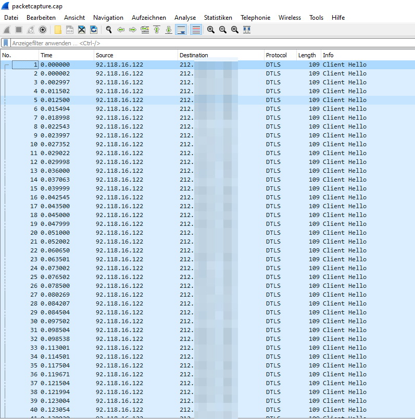This screenshot has height=419, width=415.
Task: Open the Ansicht menu
Action: tap(74, 18)
